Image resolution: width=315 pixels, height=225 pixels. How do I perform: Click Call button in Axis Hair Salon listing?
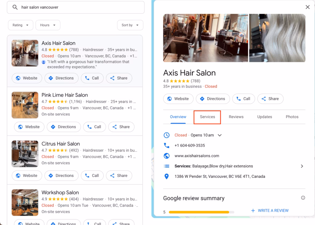pos(92,78)
